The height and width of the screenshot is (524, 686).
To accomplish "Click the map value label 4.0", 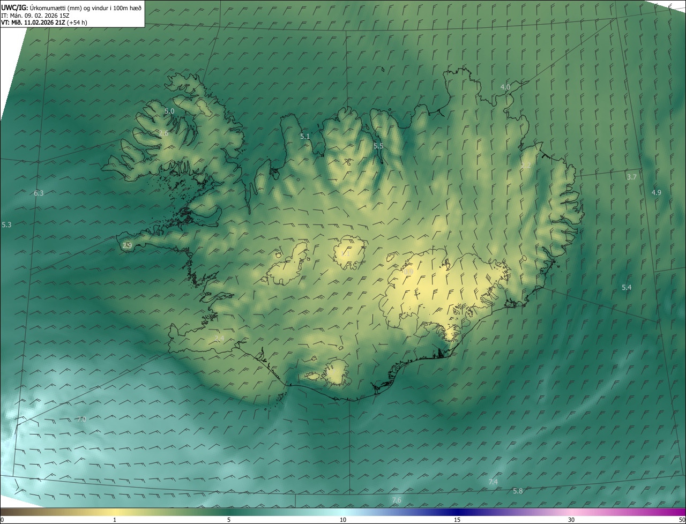I will (505, 87).
